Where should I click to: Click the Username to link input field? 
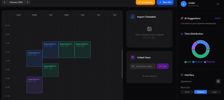[x=143, y=66]
